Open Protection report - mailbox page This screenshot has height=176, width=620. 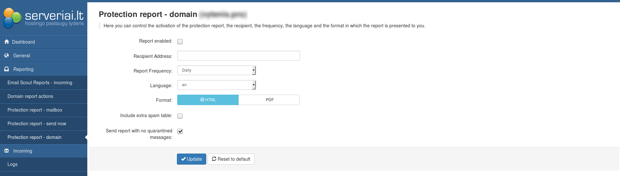pyautogui.click(x=35, y=110)
